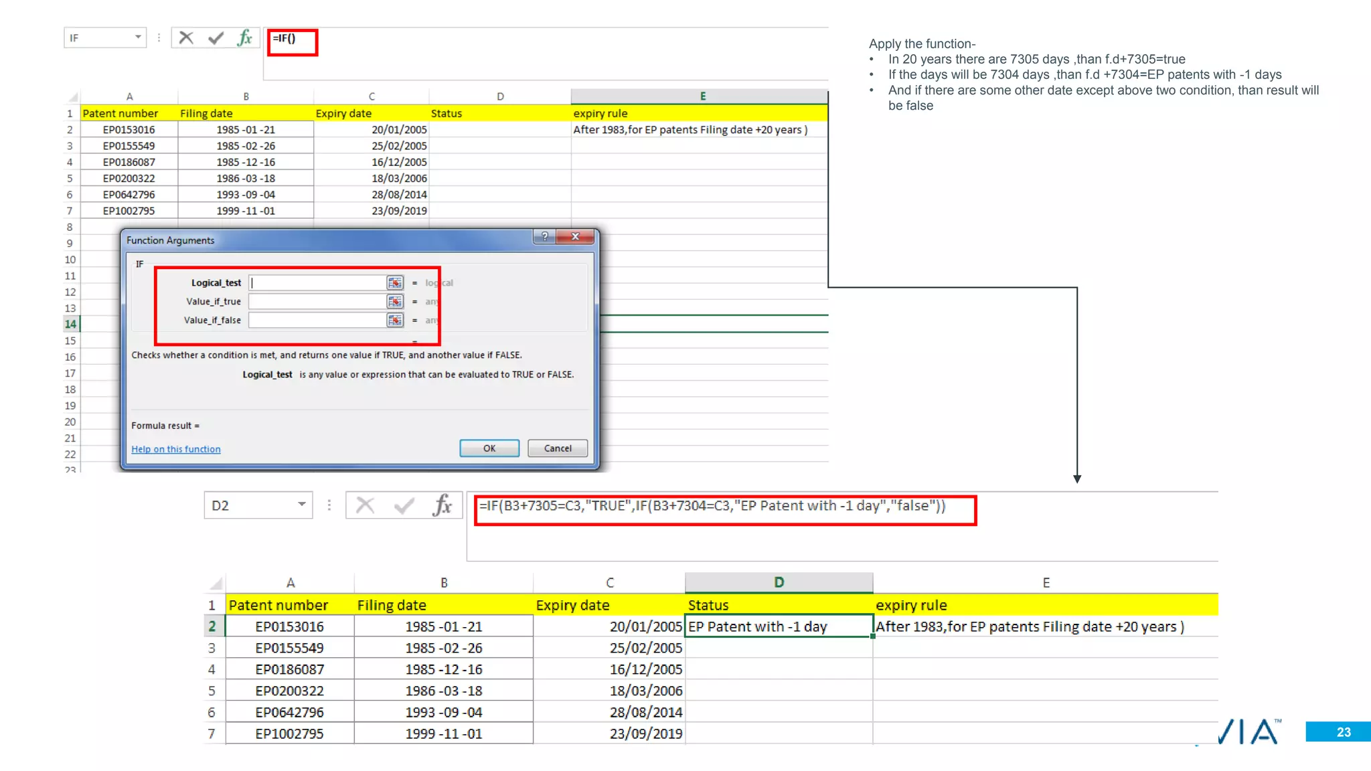Click the select-all corner of the bottom sheet
This screenshot has height=771, width=1371.
[216, 583]
